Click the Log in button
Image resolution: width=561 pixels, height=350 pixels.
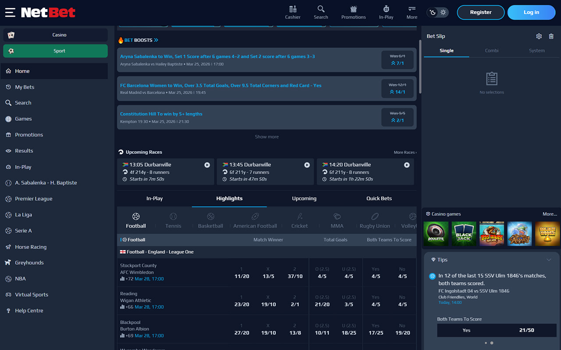531,12
